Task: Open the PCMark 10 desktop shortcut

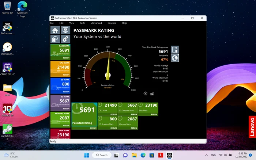Action: pyautogui.click(x=7, y=110)
